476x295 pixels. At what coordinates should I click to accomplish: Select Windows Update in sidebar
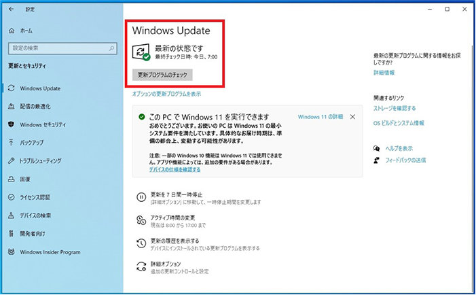tap(40, 88)
